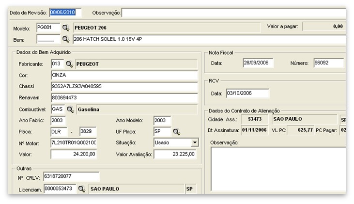Search Combustível with magnifier icon
Image resolution: width=354 pixels, height=204 pixels.
tap(70, 110)
